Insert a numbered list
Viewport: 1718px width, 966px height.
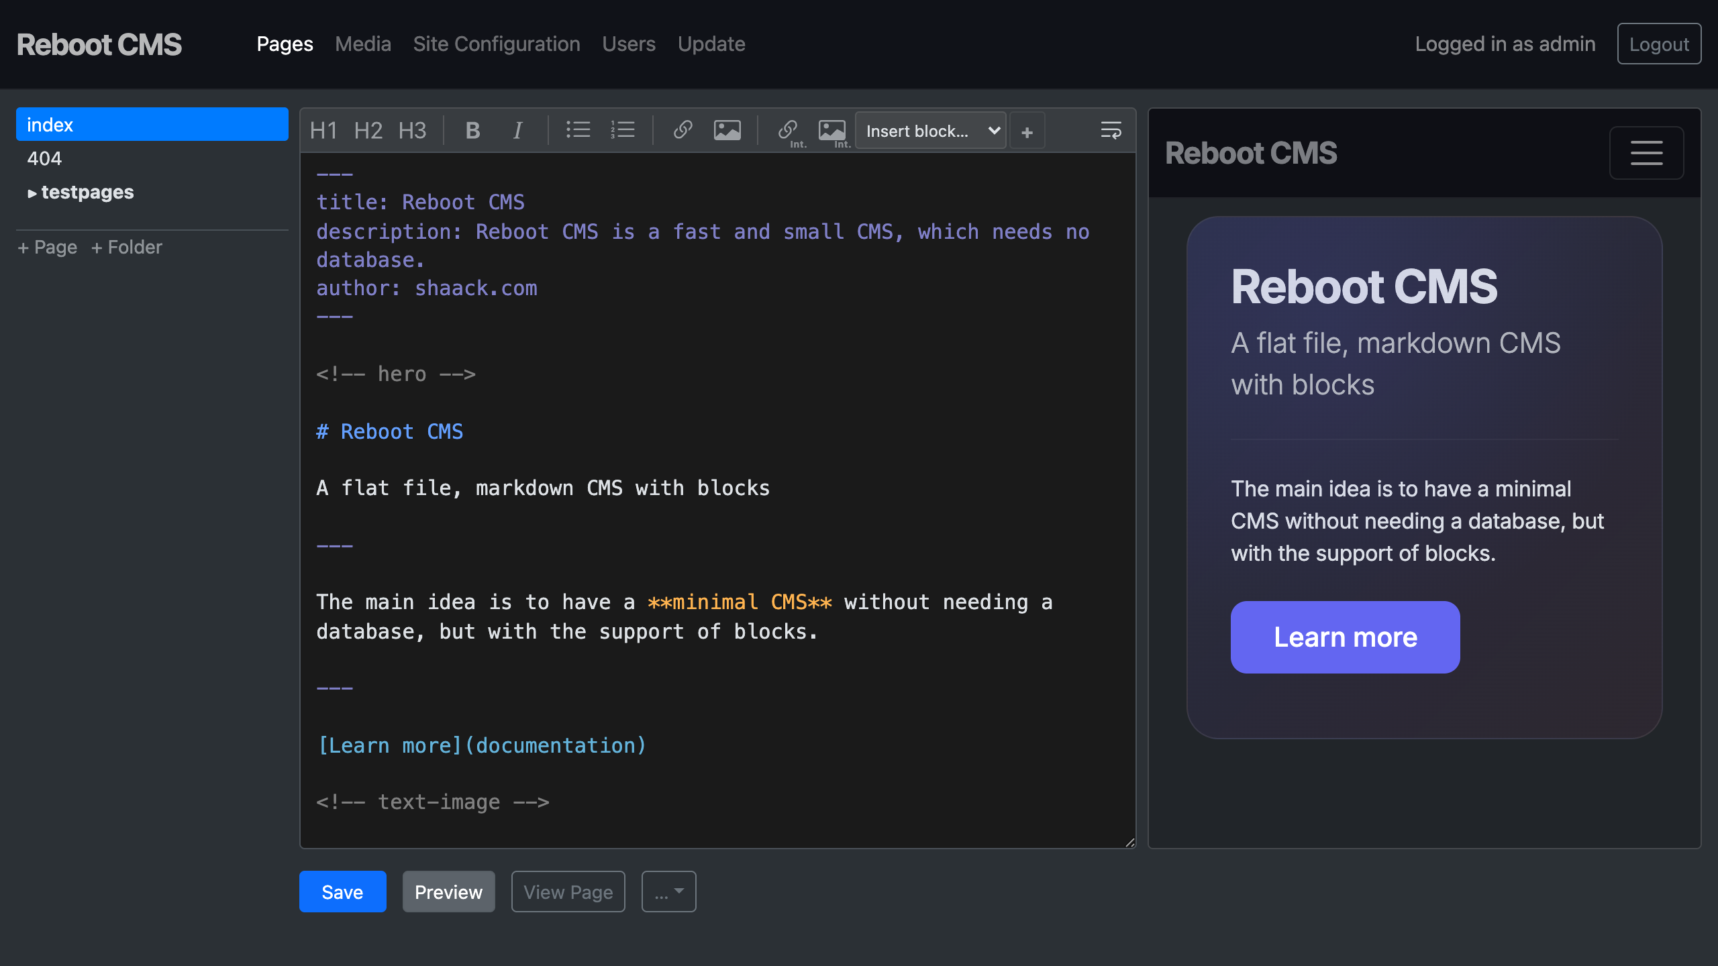point(623,130)
